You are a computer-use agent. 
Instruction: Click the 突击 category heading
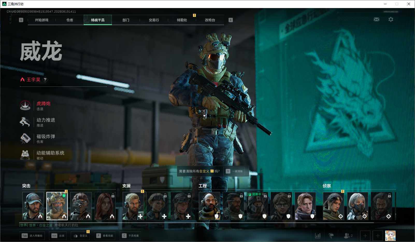26,186
